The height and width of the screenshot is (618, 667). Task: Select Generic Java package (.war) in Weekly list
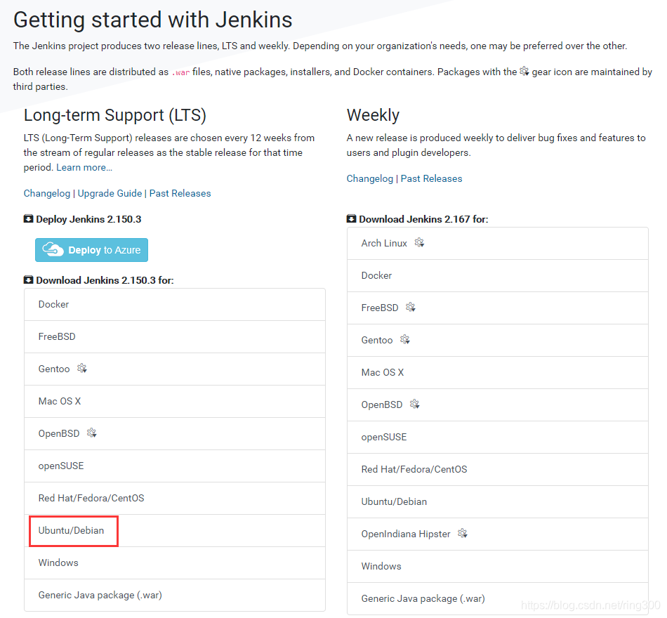pyautogui.click(x=498, y=599)
